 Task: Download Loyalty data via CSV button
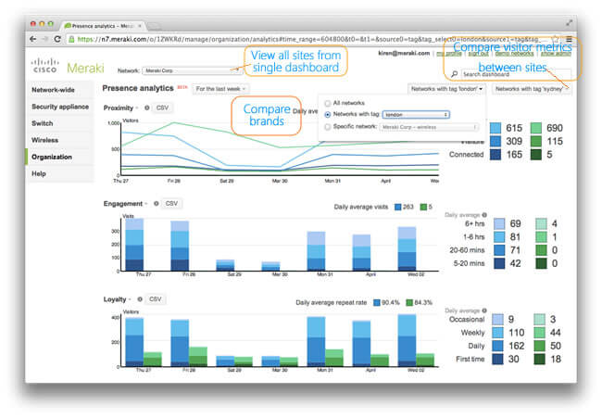pyautogui.click(x=155, y=298)
